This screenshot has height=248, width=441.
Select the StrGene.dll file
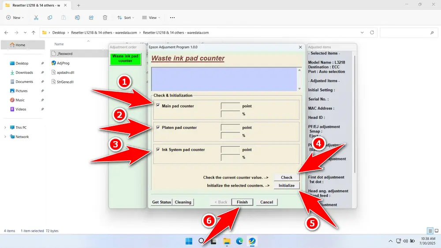click(x=65, y=82)
